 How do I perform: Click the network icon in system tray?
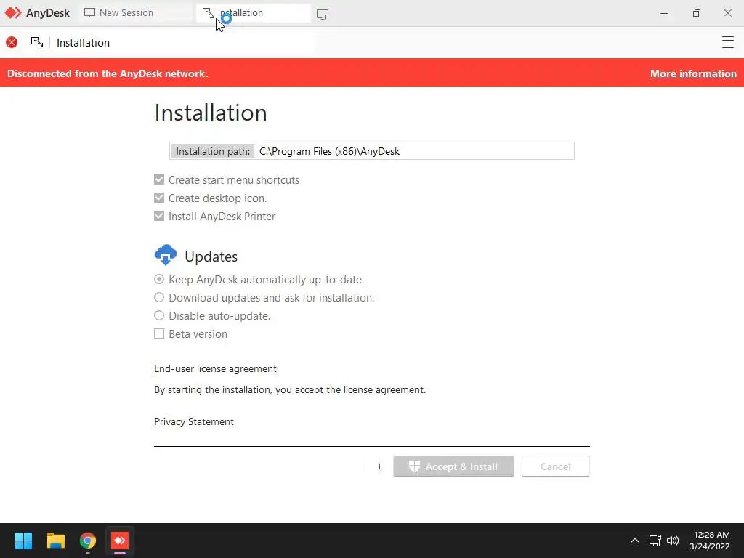tap(655, 541)
